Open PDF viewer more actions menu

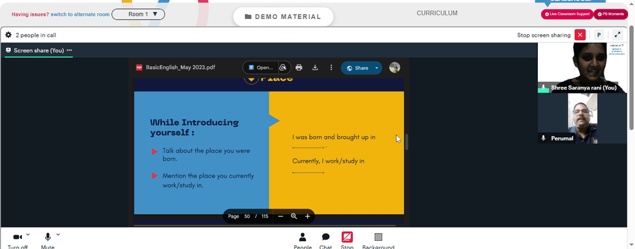coord(331,67)
